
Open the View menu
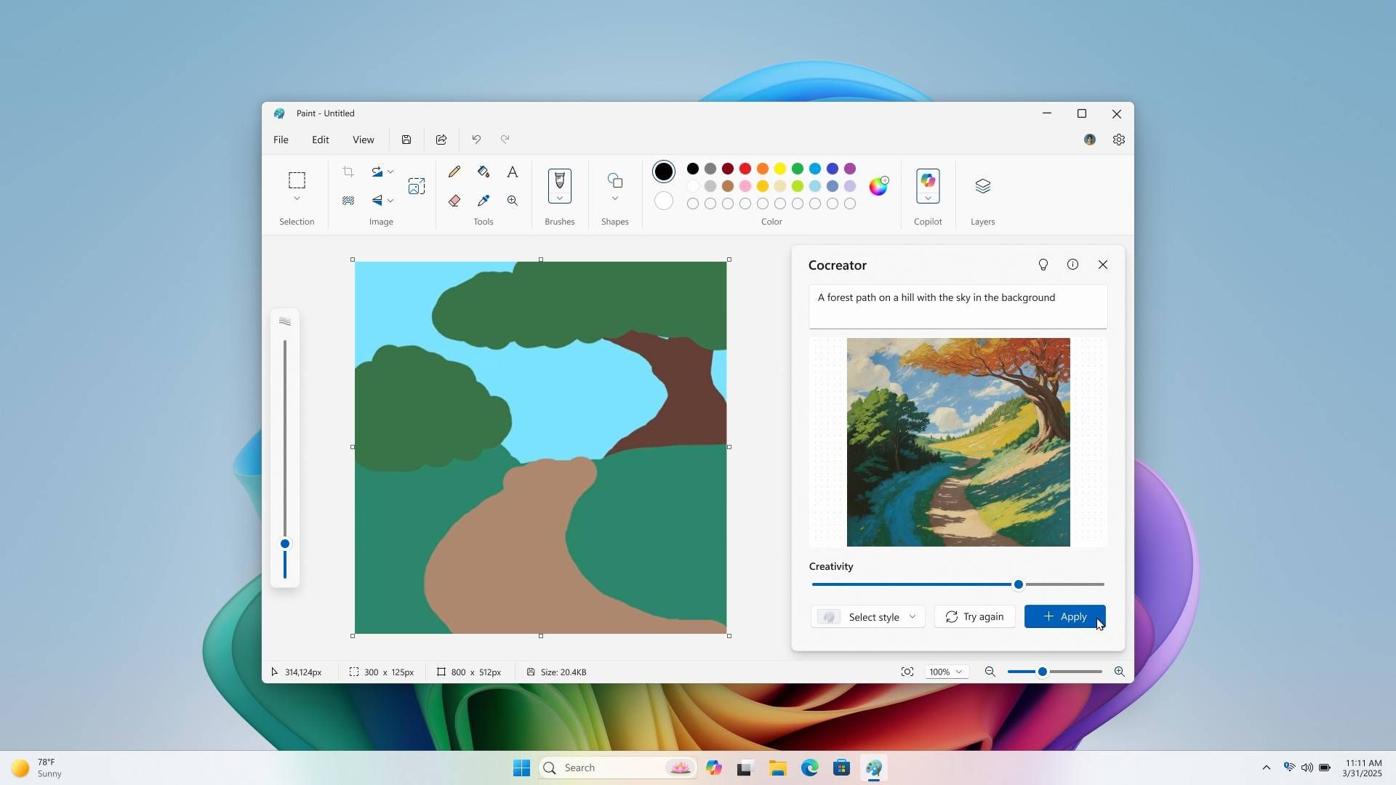tap(363, 140)
